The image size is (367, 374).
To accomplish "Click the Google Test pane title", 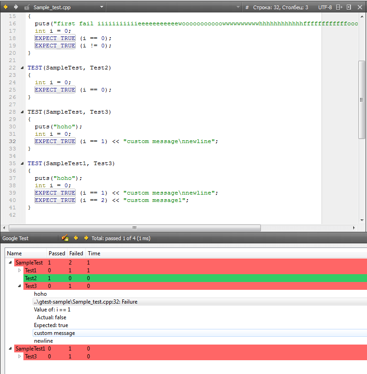I will (x=15, y=238).
